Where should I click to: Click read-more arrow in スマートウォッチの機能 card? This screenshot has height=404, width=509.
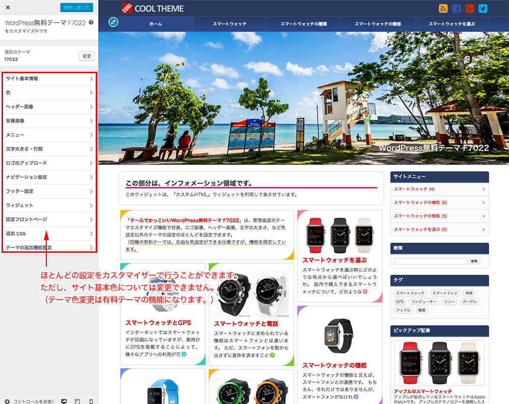click(356, 396)
